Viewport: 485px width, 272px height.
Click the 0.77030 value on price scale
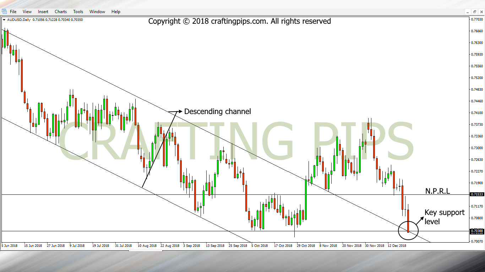tap(477, 19)
